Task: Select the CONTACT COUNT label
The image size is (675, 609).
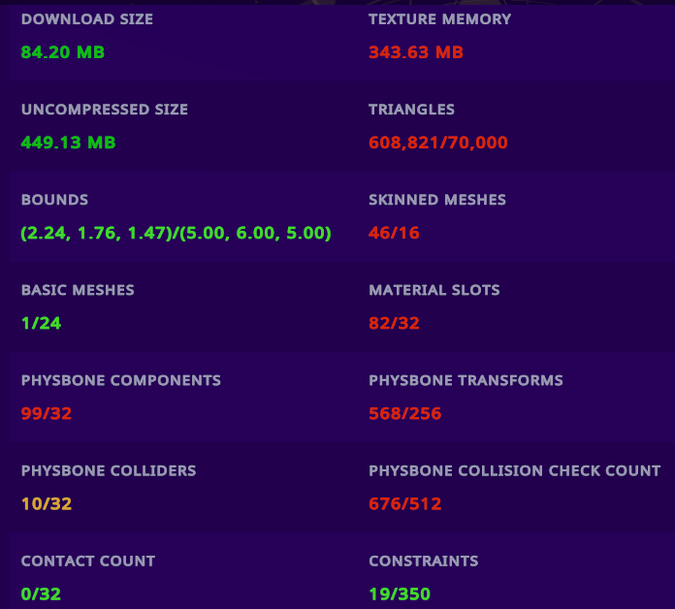Action: (88, 561)
